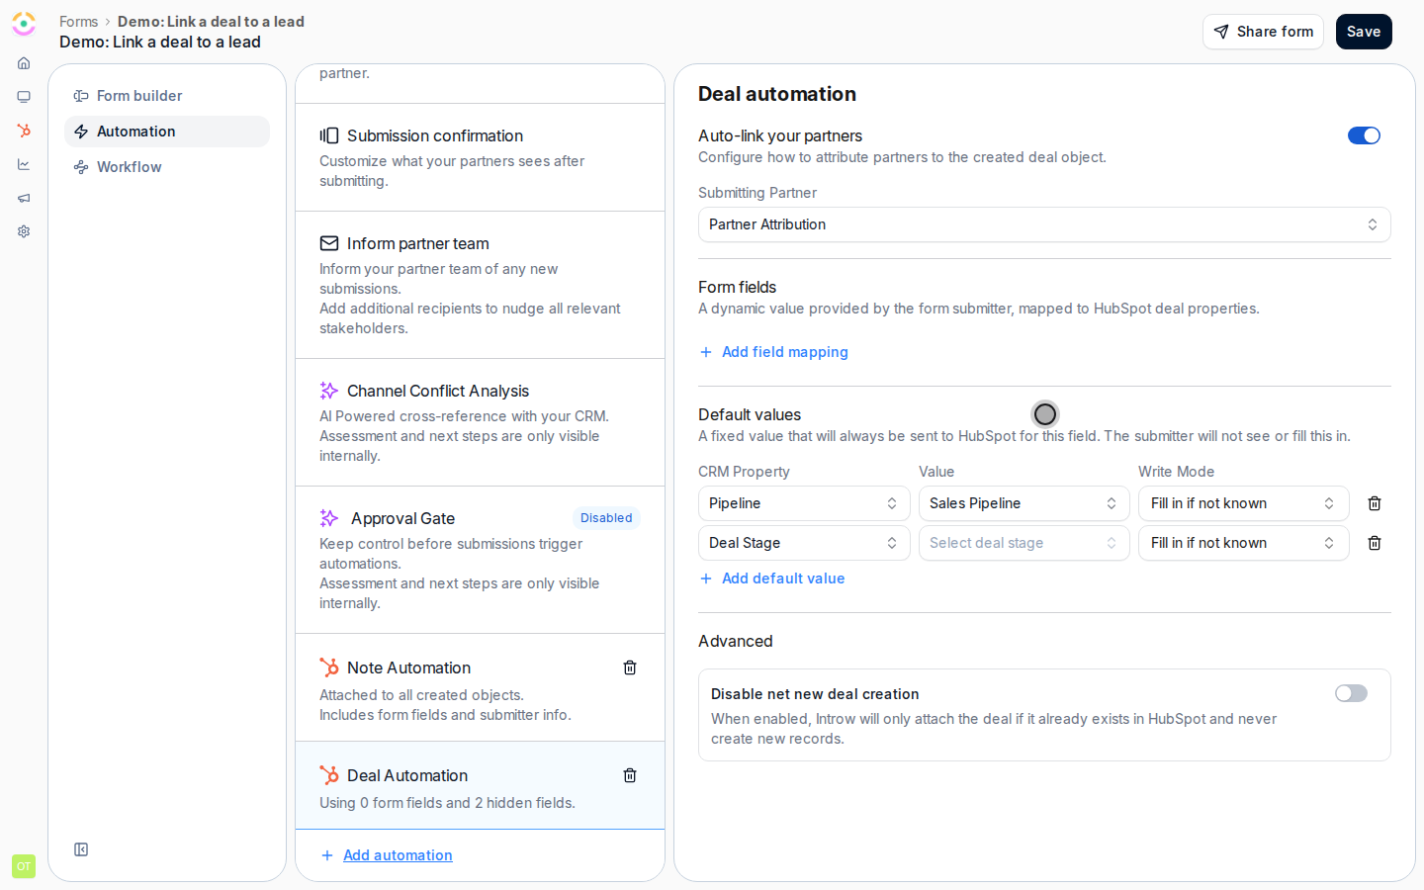Click the Disabled badge on Approval Gate
1424x890 pixels.
(606, 518)
